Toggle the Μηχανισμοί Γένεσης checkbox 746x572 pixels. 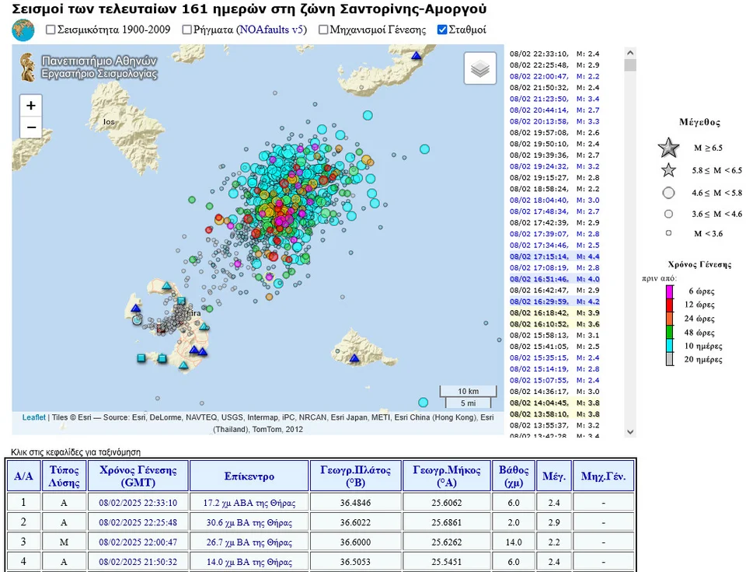click(x=324, y=30)
